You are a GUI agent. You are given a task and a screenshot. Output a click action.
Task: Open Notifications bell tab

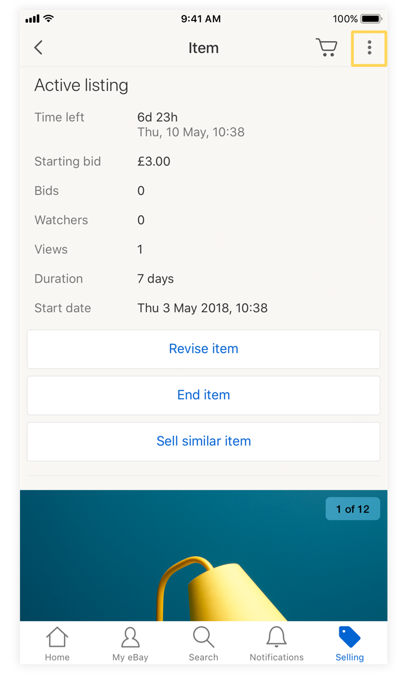click(x=277, y=644)
